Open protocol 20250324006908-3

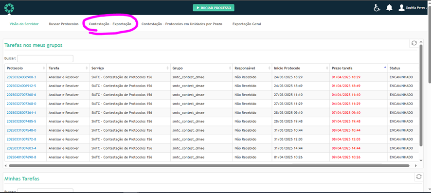tap(21, 77)
